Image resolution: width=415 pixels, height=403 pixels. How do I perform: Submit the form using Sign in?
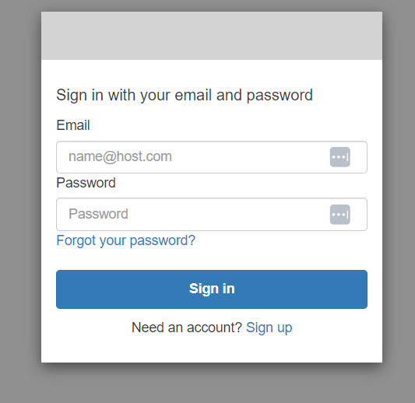[212, 289]
